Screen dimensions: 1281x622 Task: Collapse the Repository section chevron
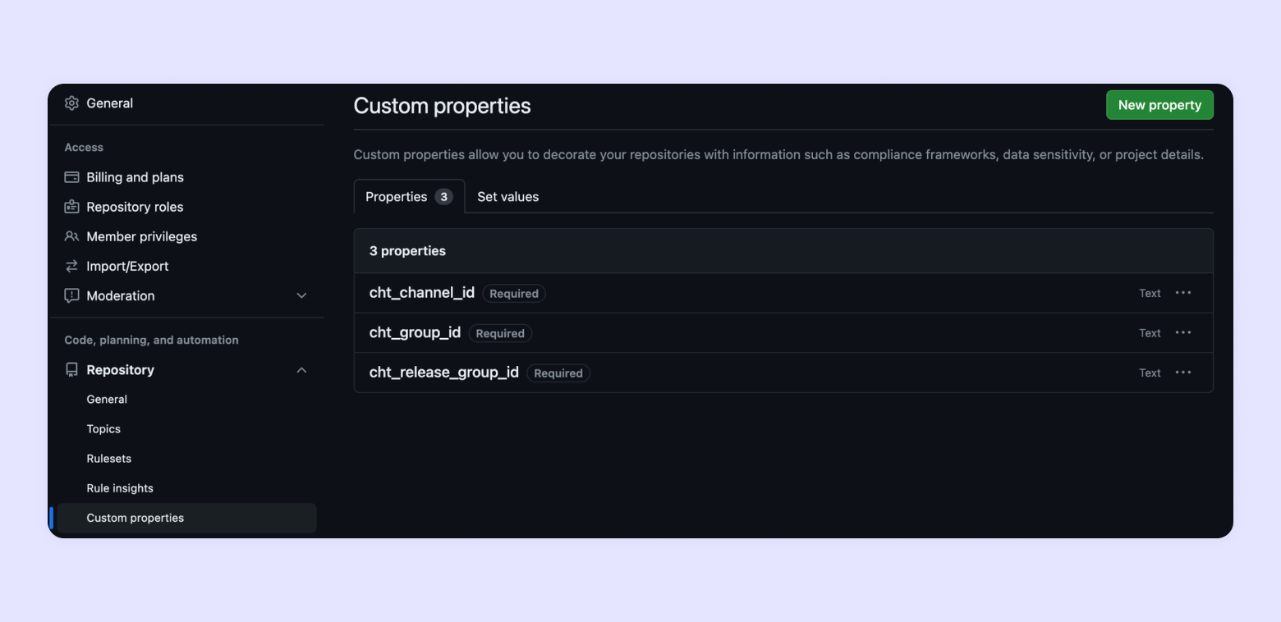[x=301, y=370]
